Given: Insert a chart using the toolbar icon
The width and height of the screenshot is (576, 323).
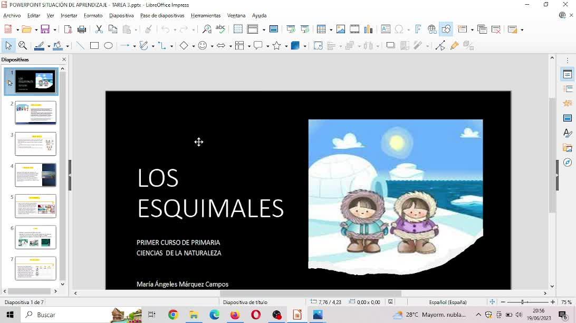Looking at the screenshot, I should click(x=368, y=29).
